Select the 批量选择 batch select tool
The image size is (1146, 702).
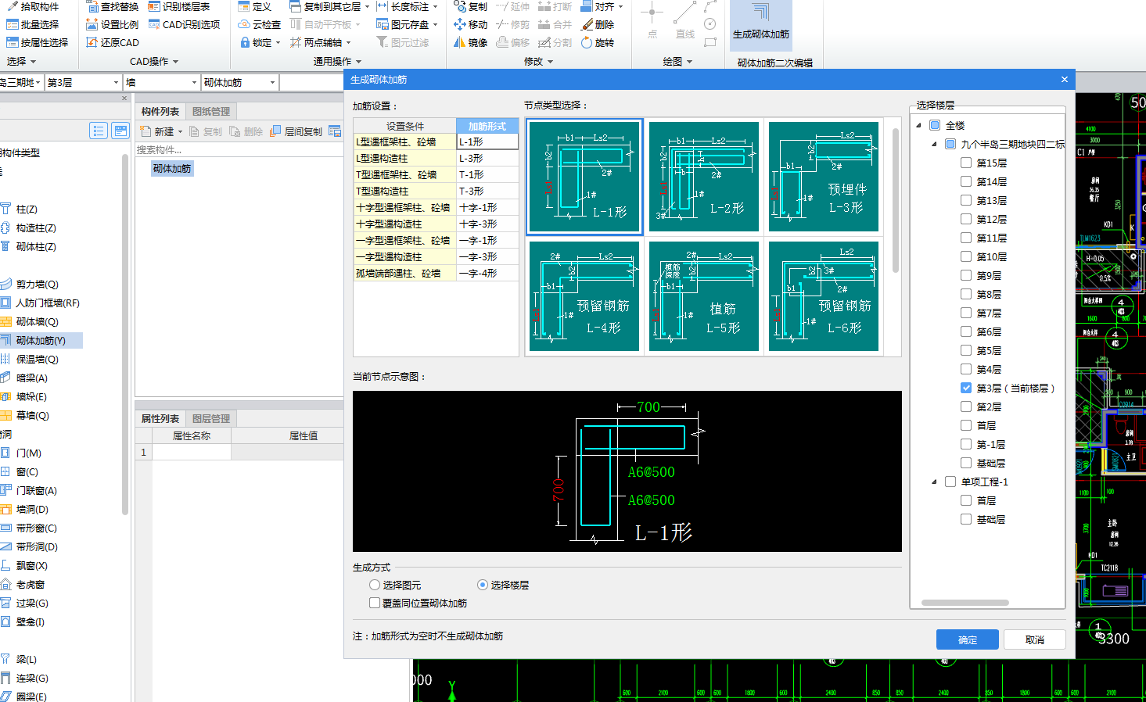pos(32,24)
